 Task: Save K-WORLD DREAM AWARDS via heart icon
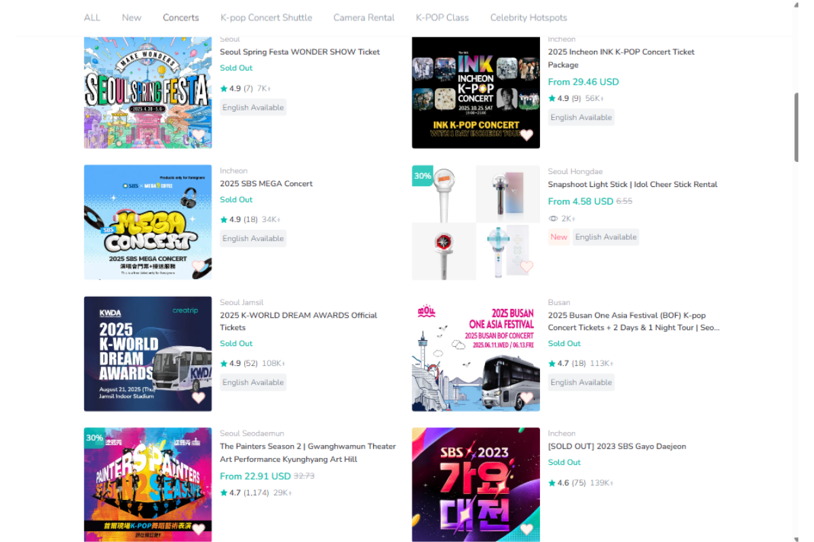click(x=197, y=398)
